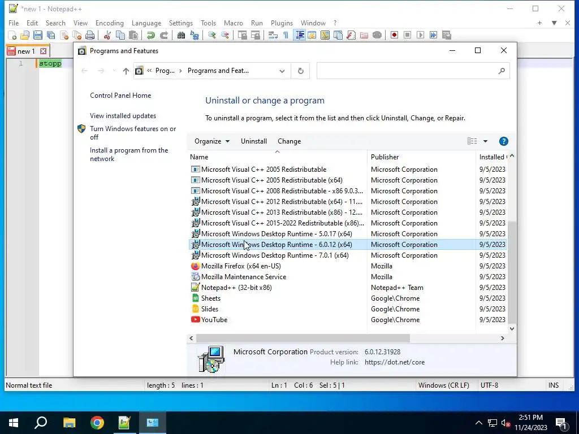
Task: Click the Zoom Out icon in Notepad++
Action: pyautogui.click(x=224, y=36)
